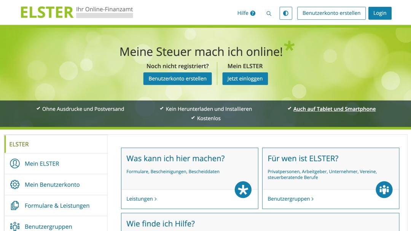The width and height of the screenshot is (411, 231).
Task: Click the round asterisk icon on the Leistungen card
Action: pos(243,190)
